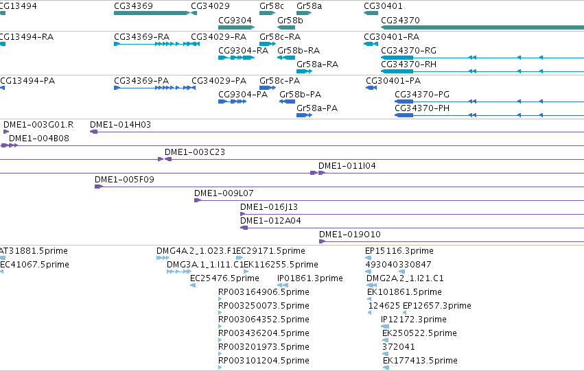The image size is (584, 371).
Task: Click the CG13494-PA label
Action: (x=27, y=81)
